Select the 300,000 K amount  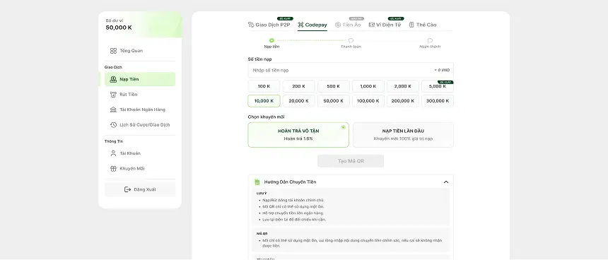pyautogui.click(x=438, y=101)
